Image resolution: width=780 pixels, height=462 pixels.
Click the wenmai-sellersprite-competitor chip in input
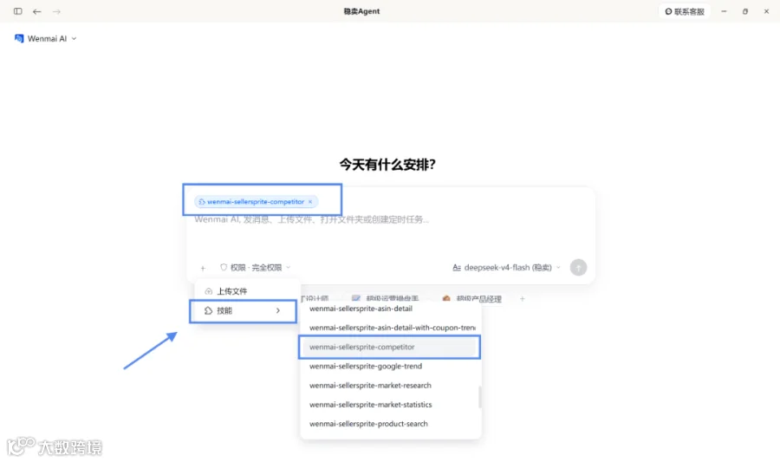pos(256,201)
